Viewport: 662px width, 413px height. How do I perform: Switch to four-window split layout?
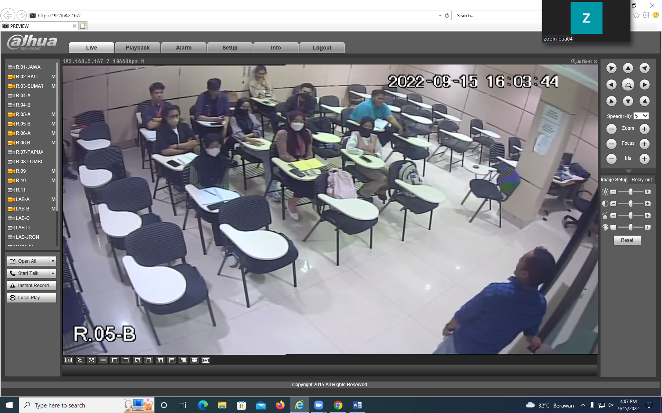coord(126,360)
